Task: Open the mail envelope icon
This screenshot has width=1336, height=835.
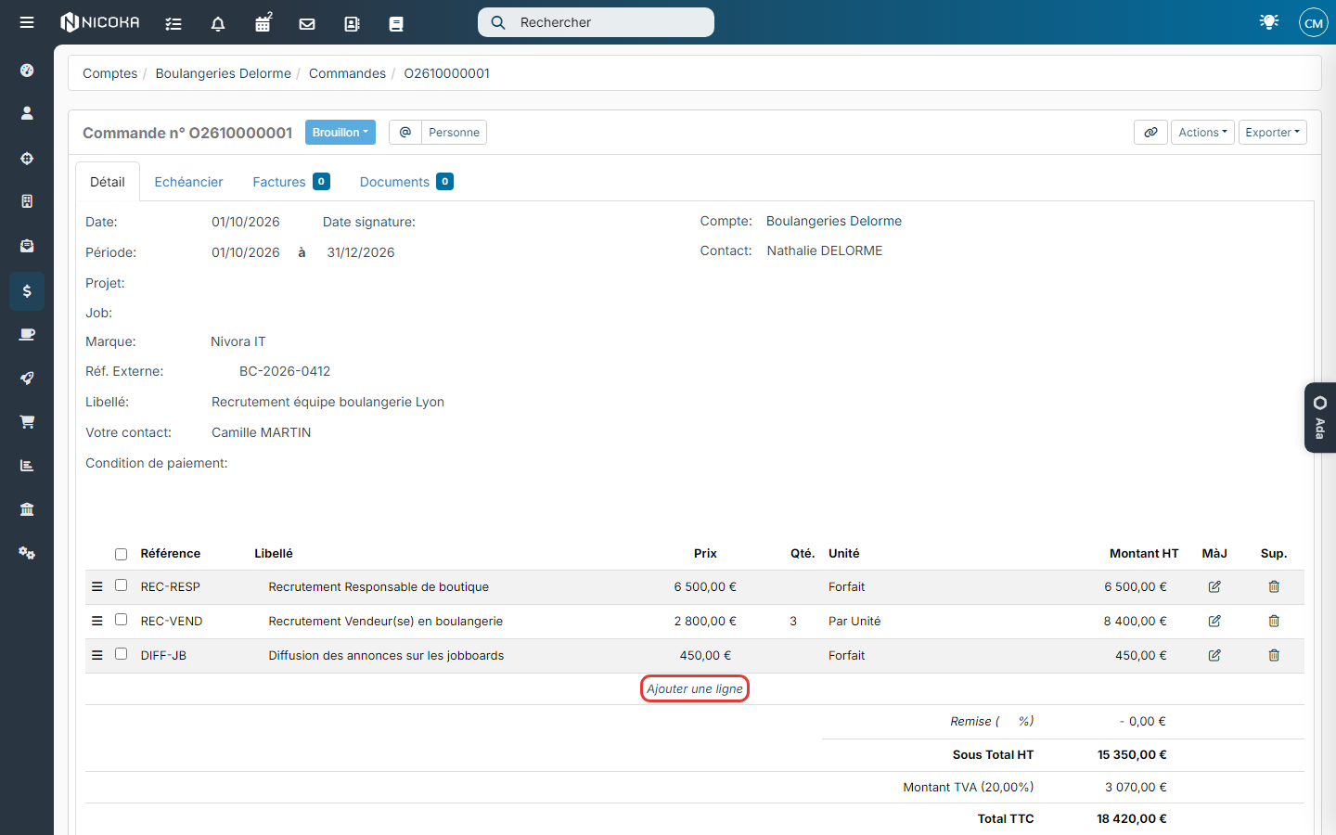Action: tap(307, 23)
